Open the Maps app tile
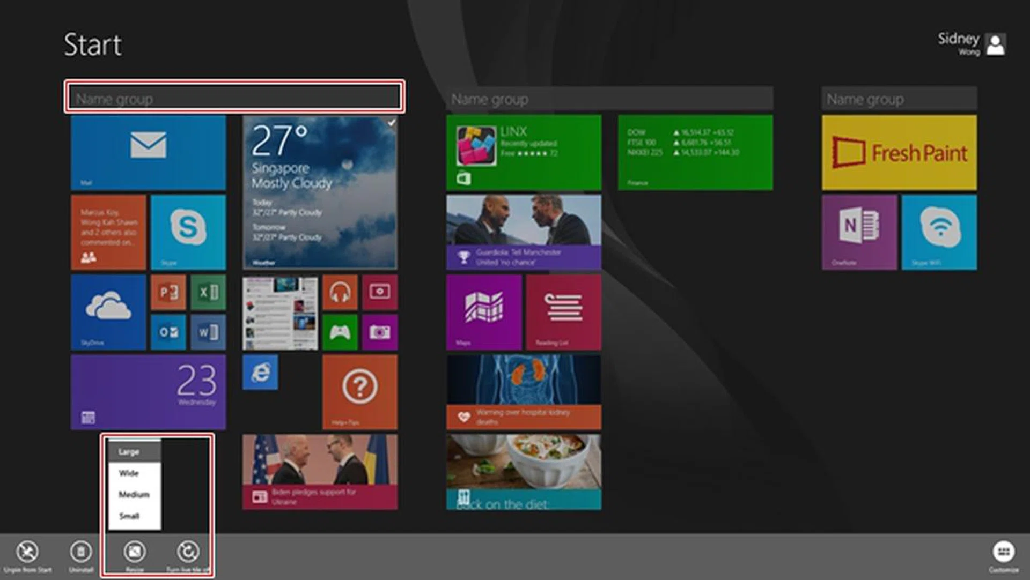1030x580 pixels. pyautogui.click(x=483, y=314)
